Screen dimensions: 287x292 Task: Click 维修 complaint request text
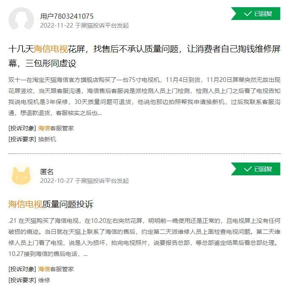pyautogui.click(x=44, y=280)
